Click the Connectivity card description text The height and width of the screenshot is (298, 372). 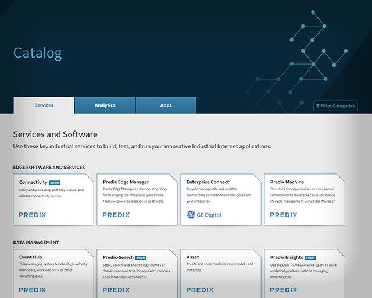click(51, 193)
